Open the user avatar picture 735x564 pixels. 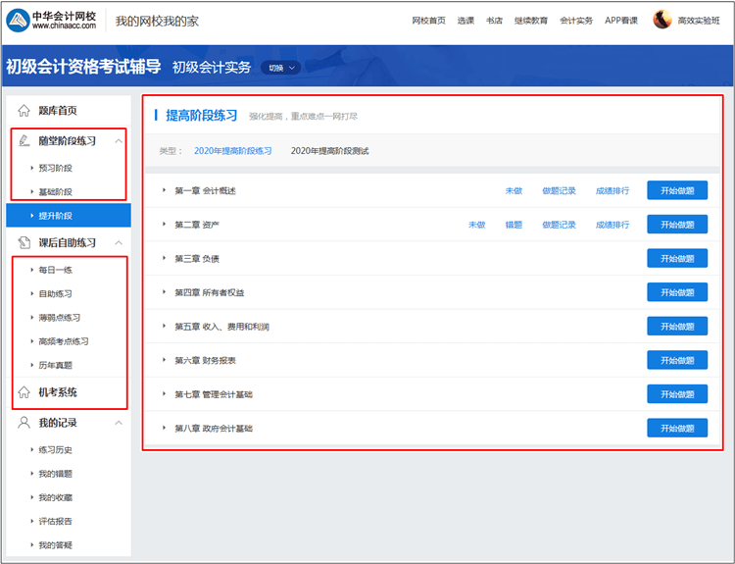tap(661, 20)
